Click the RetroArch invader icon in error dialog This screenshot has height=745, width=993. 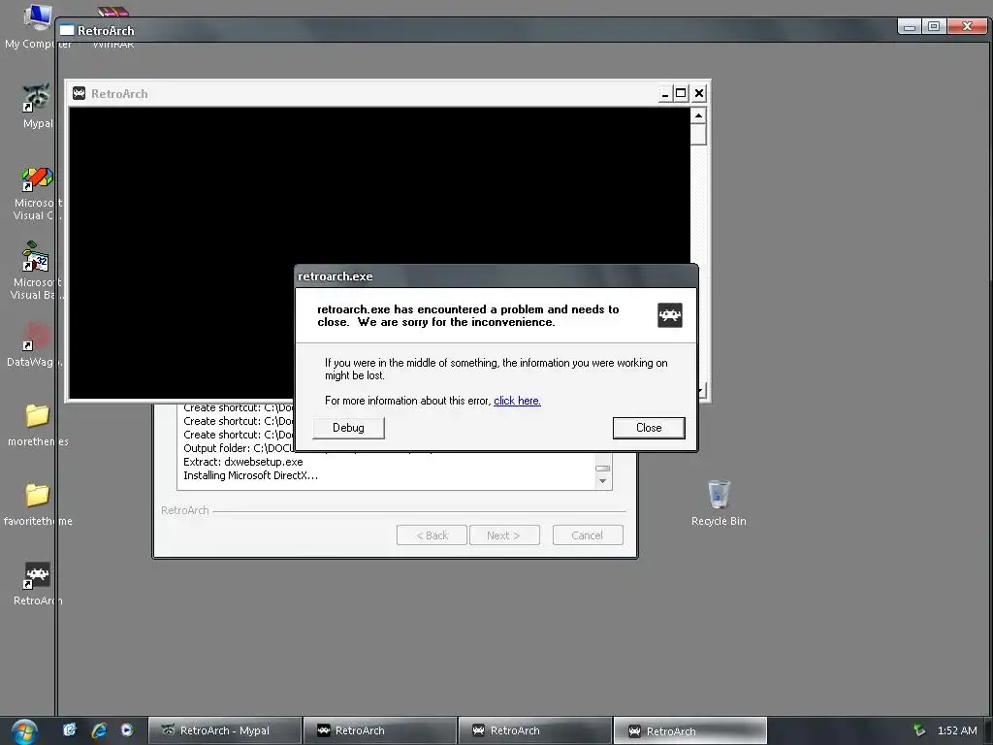[669, 315]
